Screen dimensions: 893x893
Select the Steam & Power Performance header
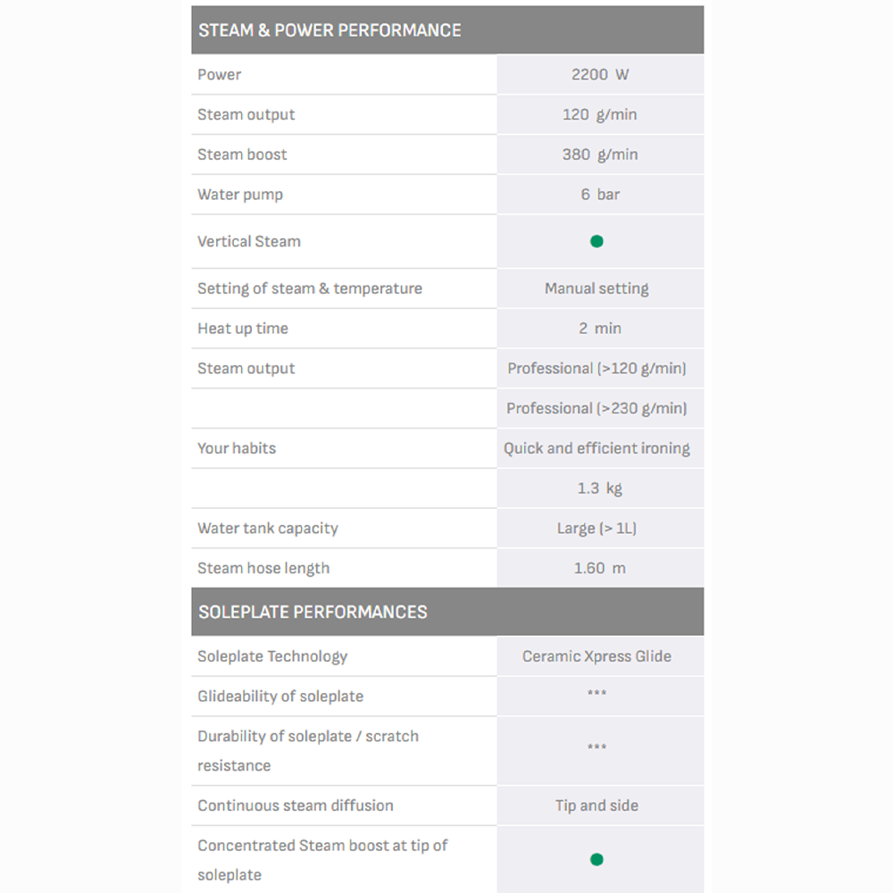tap(330, 30)
